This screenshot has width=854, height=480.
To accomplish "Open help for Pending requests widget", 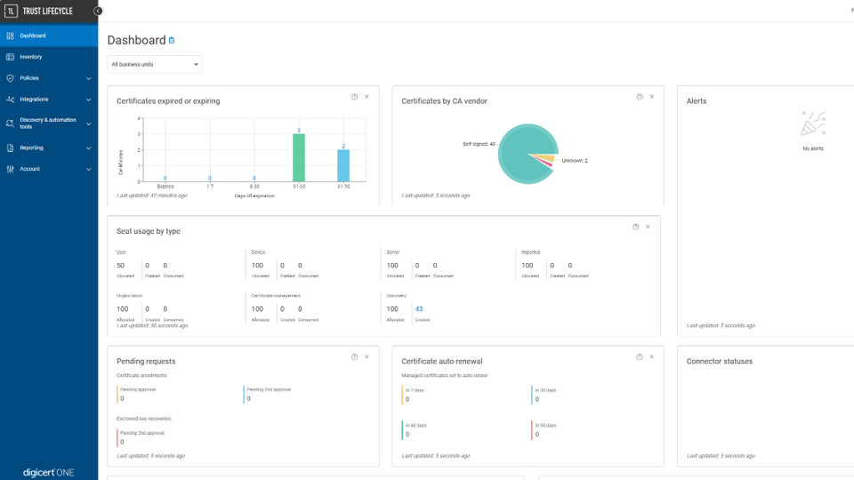I will pyautogui.click(x=355, y=357).
